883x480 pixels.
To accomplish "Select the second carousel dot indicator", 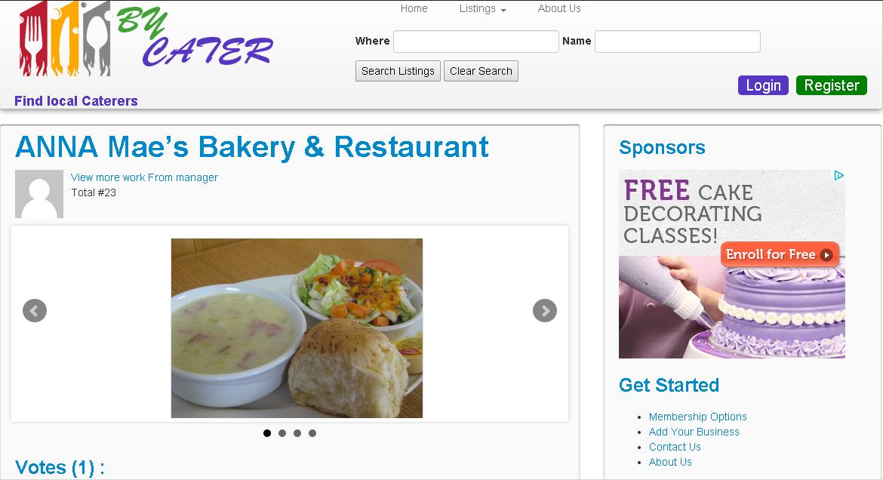I will (282, 433).
